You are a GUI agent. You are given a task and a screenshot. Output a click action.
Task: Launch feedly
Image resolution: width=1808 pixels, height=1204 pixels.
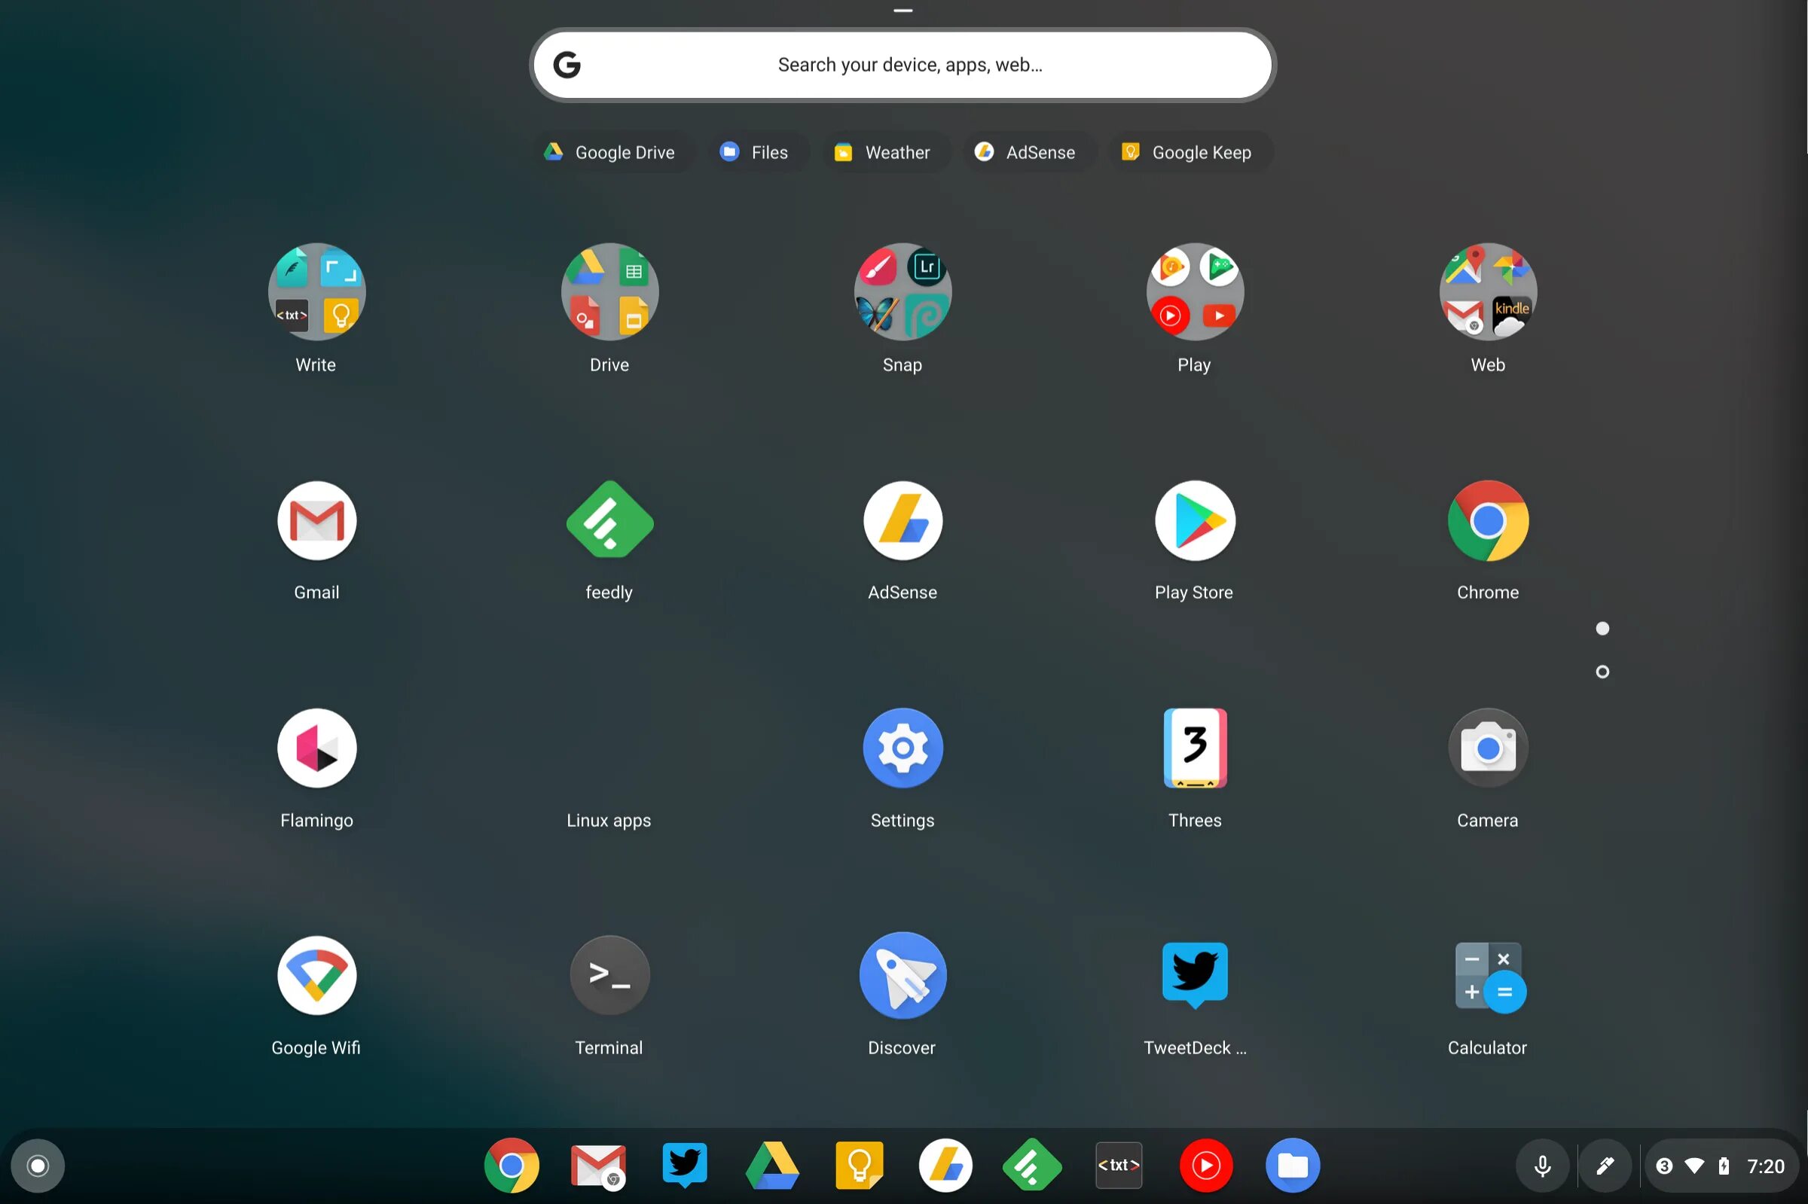(x=608, y=520)
